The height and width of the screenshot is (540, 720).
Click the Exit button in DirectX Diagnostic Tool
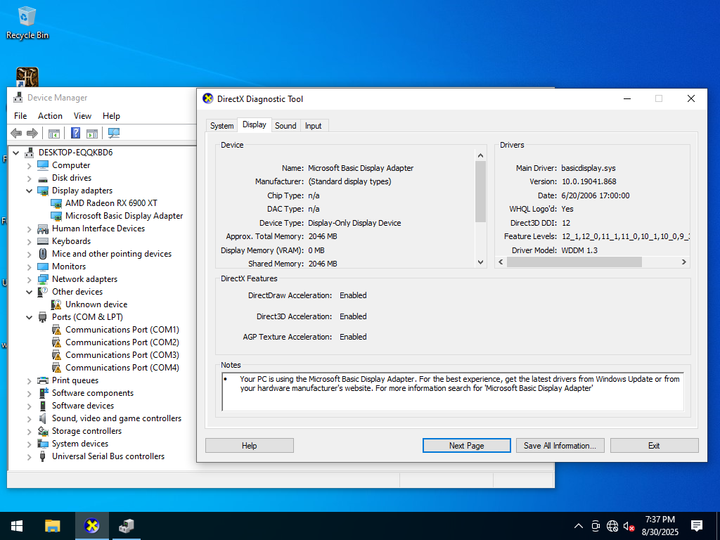coord(655,445)
